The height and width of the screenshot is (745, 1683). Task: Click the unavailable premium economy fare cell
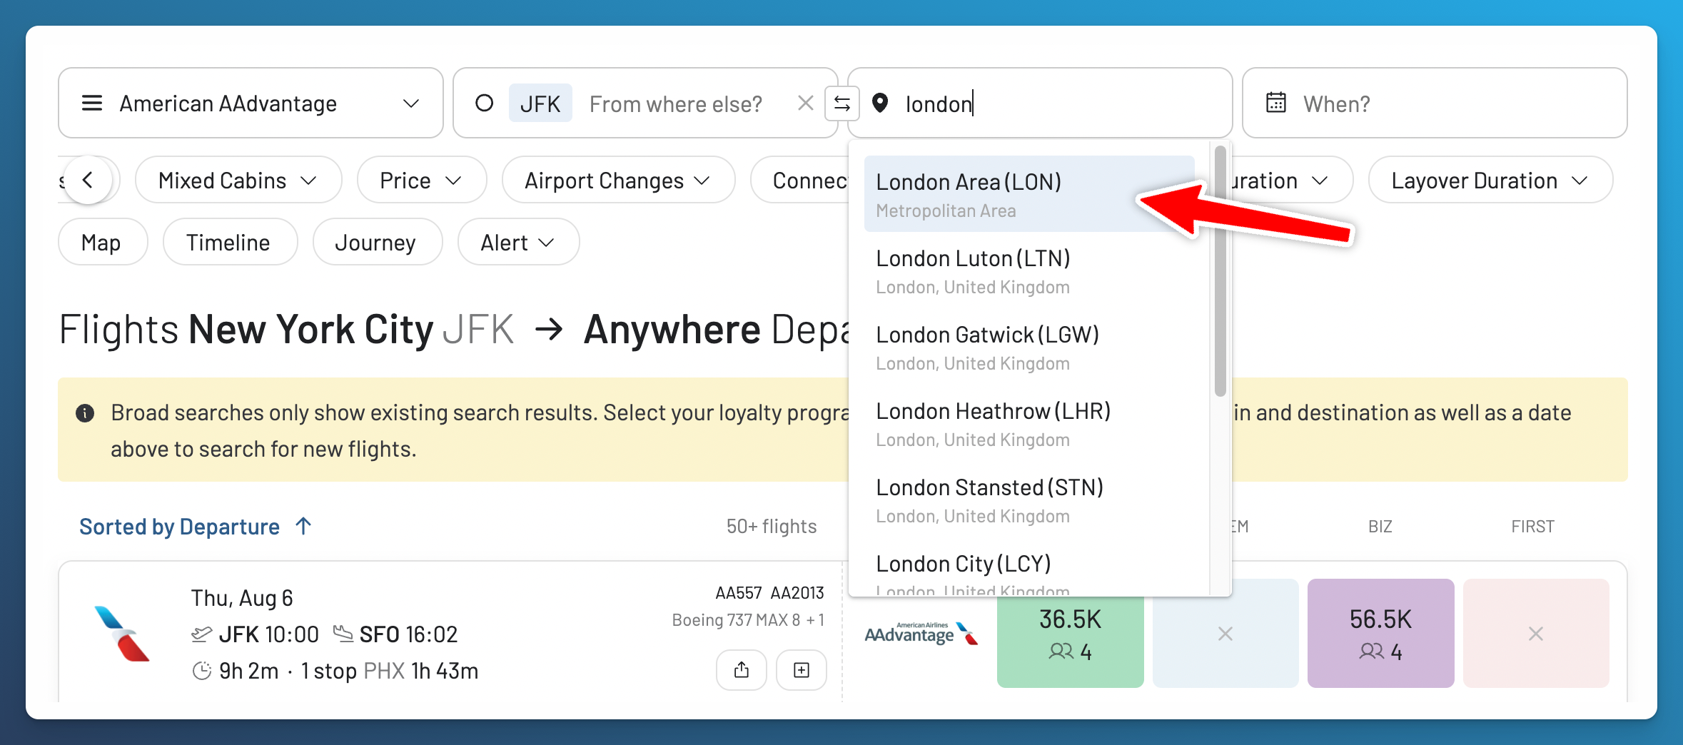[x=1225, y=633]
